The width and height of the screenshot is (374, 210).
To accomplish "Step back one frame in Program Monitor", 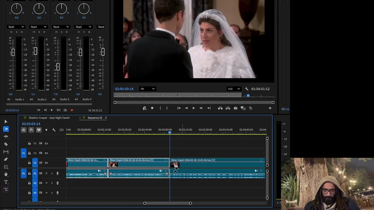I will [x=186, y=108].
